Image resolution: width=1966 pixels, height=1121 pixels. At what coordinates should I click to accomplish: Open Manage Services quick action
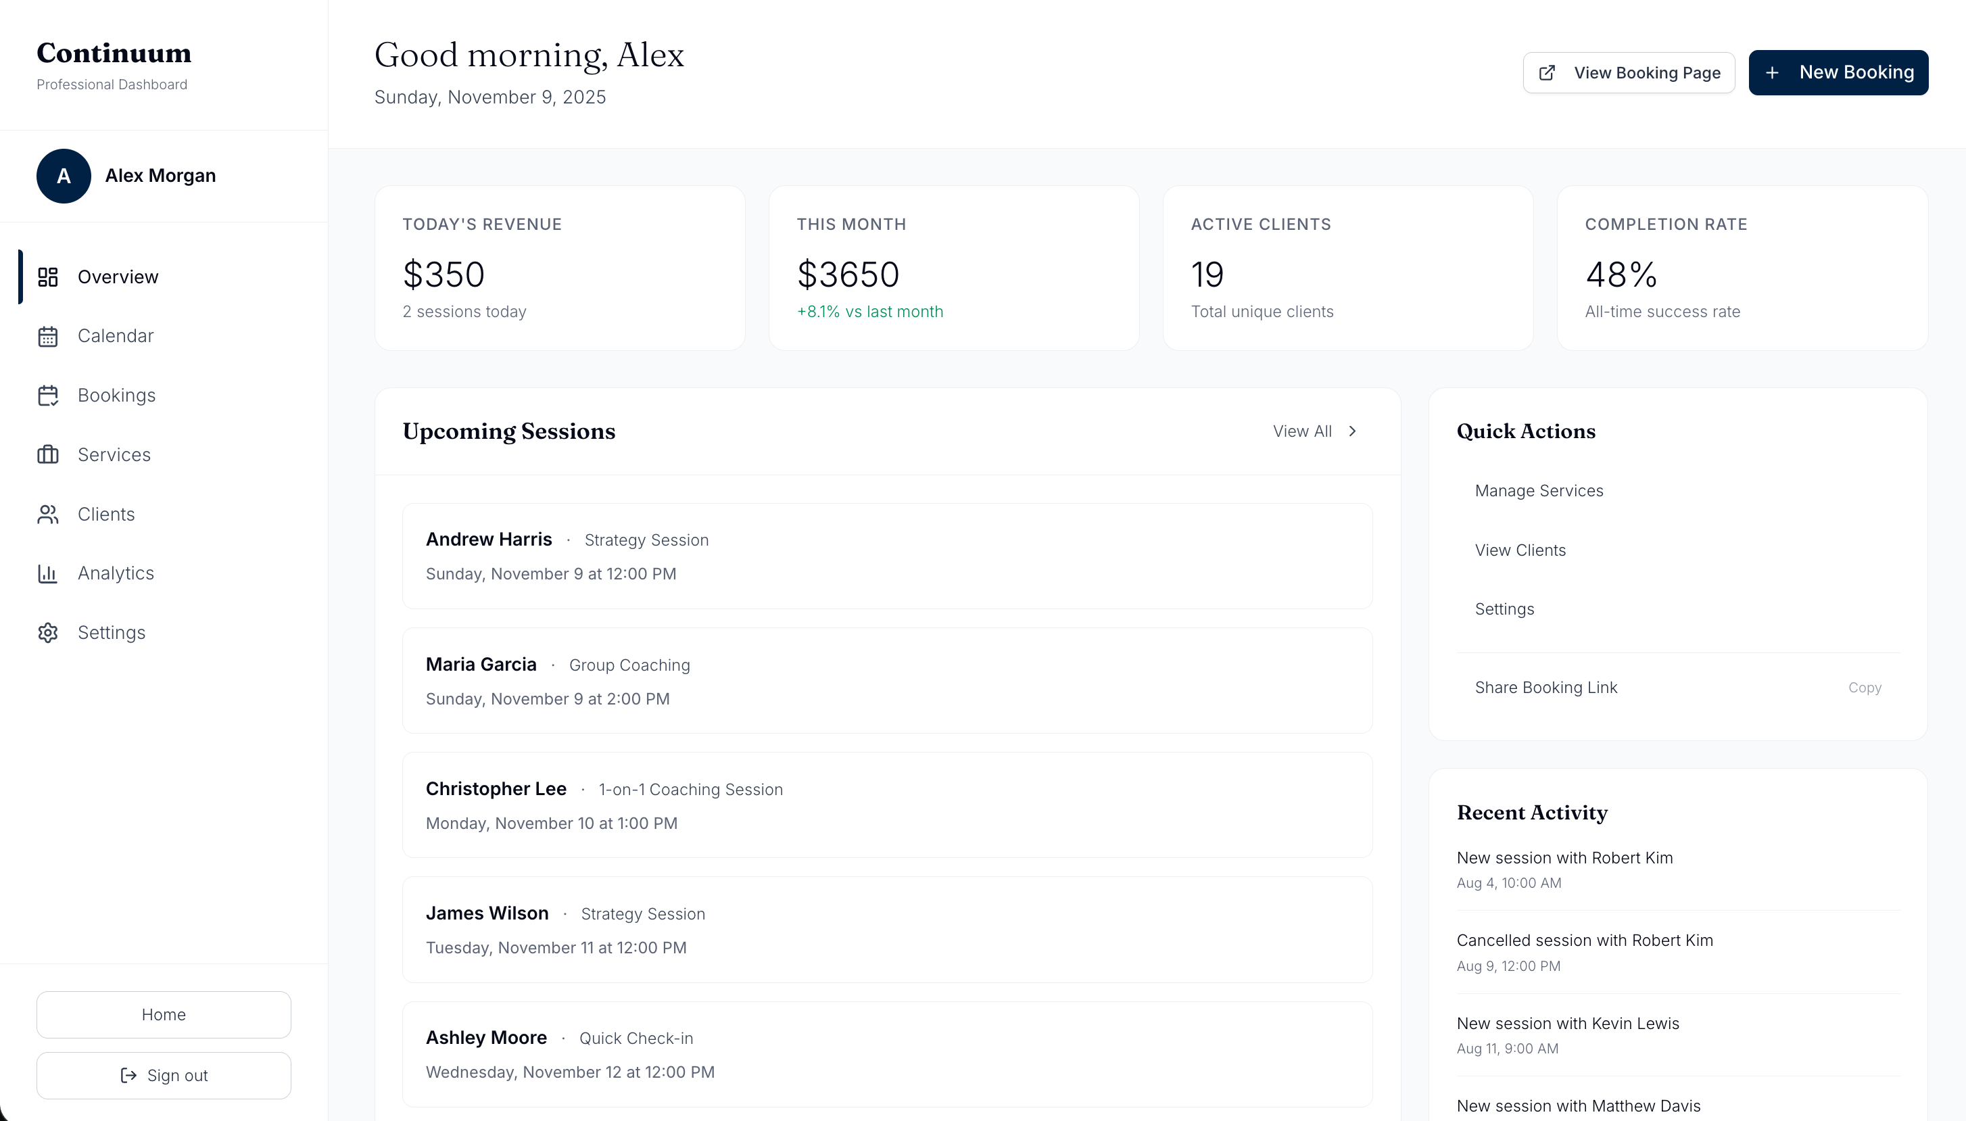(1539, 492)
